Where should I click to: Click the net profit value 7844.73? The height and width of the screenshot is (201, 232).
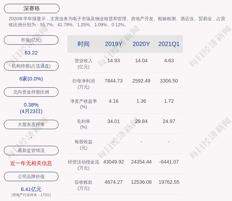pos(114,81)
